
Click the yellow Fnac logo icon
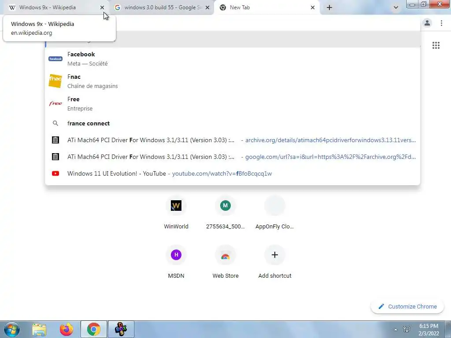pyautogui.click(x=55, y=81)
